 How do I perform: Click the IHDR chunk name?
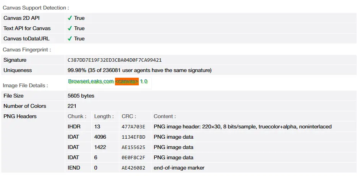pyautogui.click(x=74, y=126)
